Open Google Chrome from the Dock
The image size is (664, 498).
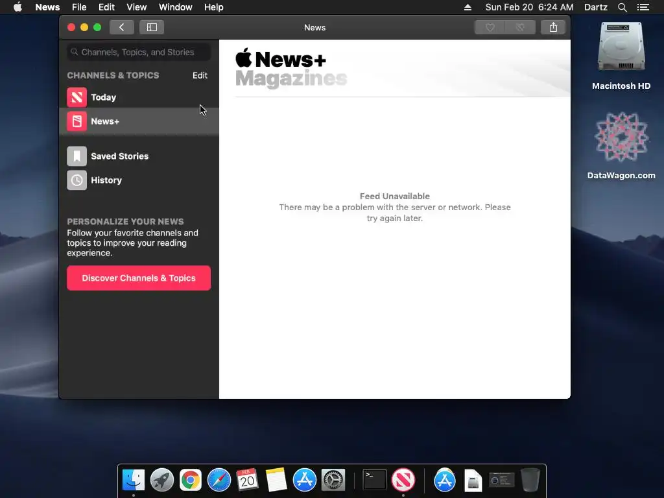[191, 480]
